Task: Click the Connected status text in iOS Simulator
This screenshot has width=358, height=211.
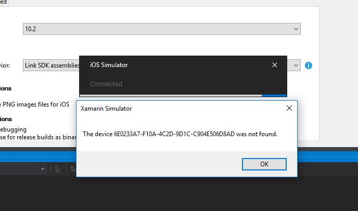Action: click(x=106, y=84)
